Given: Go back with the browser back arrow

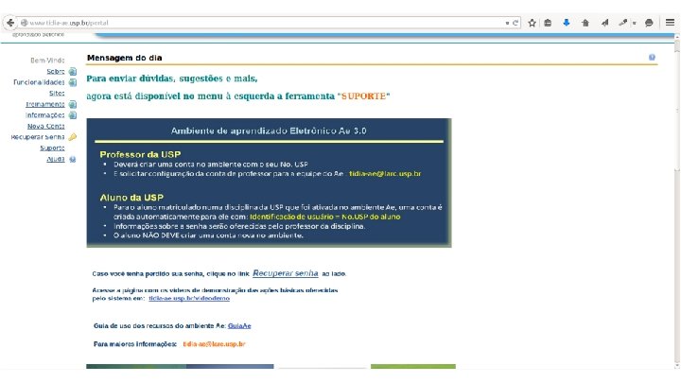Looking at the screenshot, I should click(10, 23).
